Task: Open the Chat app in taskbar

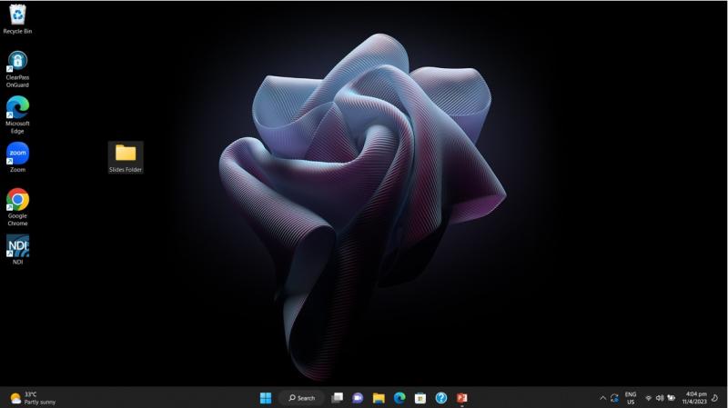Action: tap(358, 398)
